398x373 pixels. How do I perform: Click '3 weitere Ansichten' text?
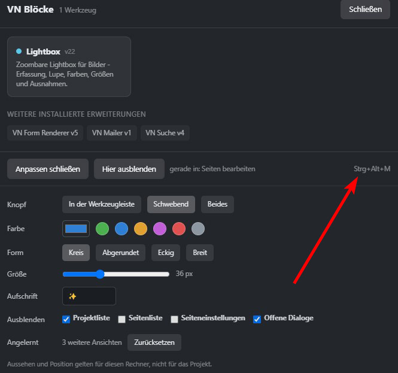pyautogui.click(x=92, y=342)
